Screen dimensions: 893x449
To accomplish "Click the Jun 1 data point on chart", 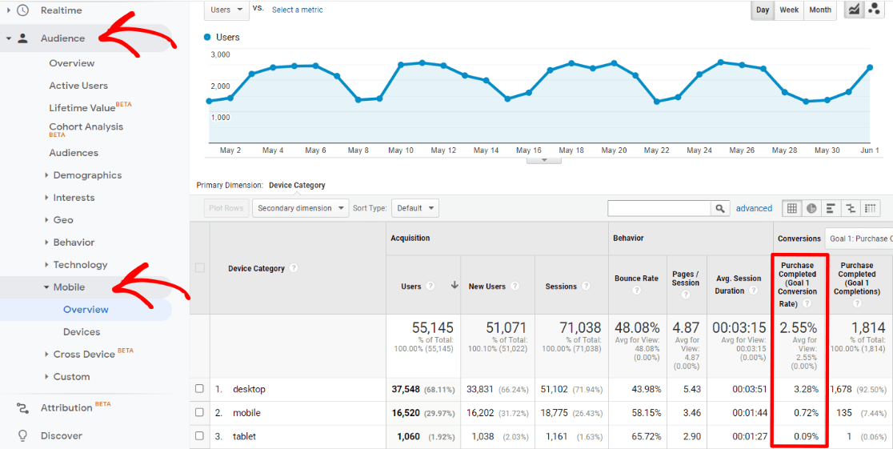I will [870, 67].
